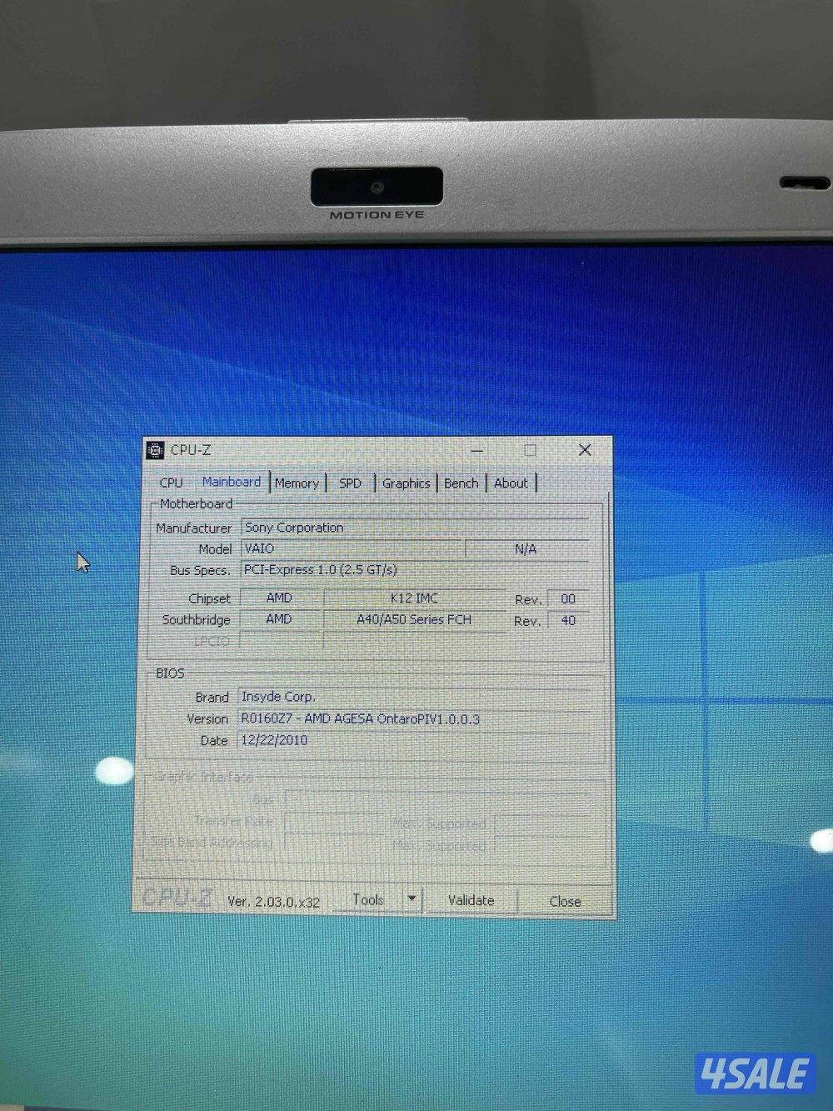Open the About tab
The image size is (833, 1111).
coord(511,483)
